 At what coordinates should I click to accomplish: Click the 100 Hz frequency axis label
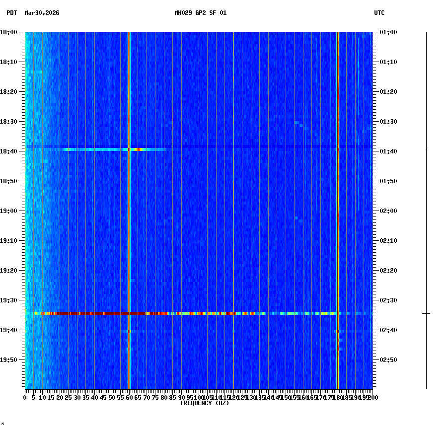click(199, 397)
